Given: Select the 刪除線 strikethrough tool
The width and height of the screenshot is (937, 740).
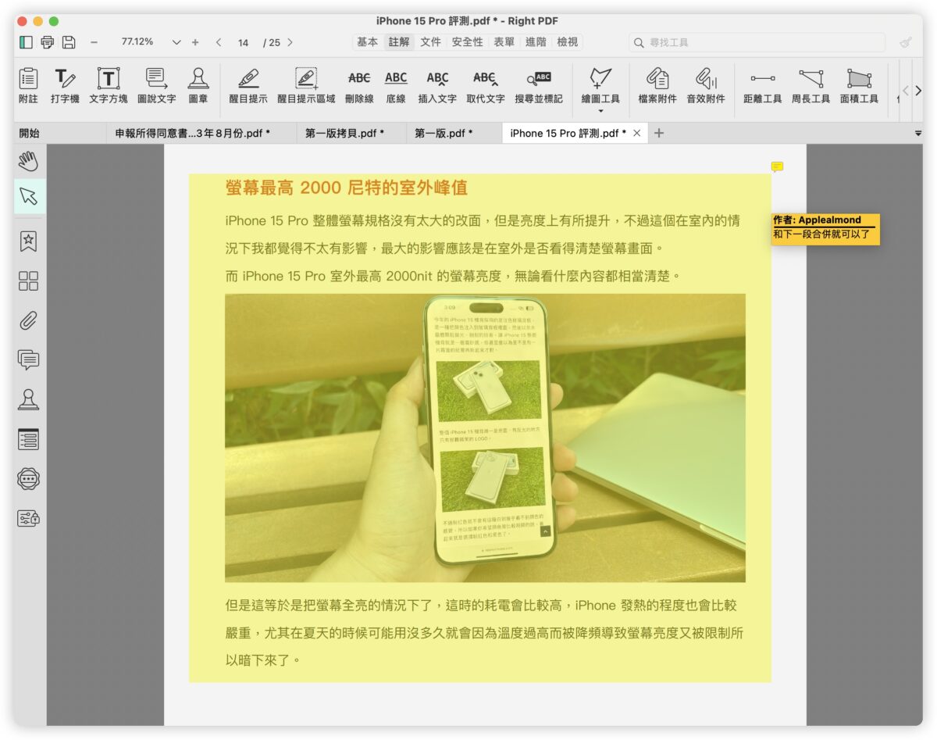Looking at the screenshot, I should click(x=359, y=85).
